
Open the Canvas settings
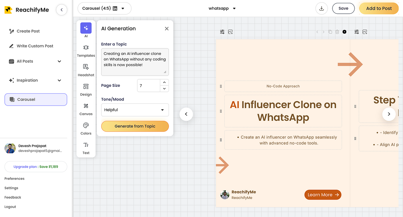[86, 109]
